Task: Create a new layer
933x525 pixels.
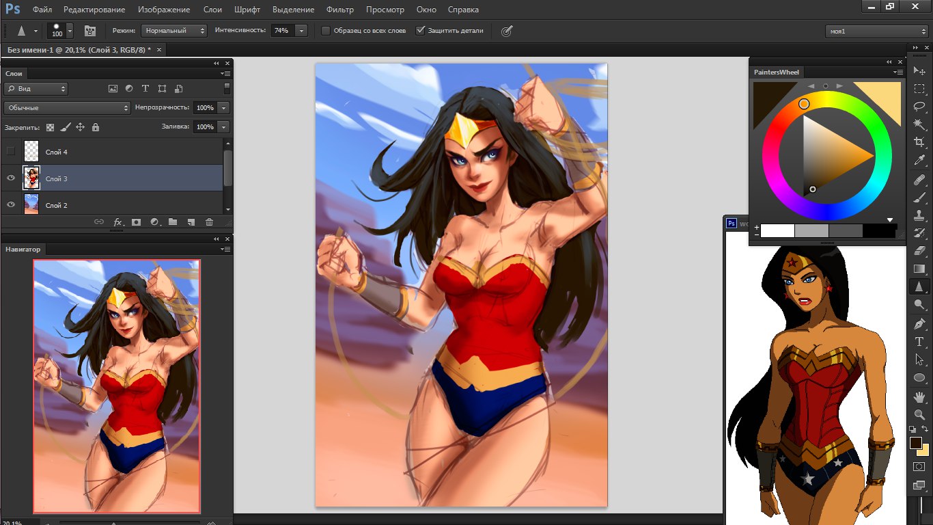Action: pos(191,221)
